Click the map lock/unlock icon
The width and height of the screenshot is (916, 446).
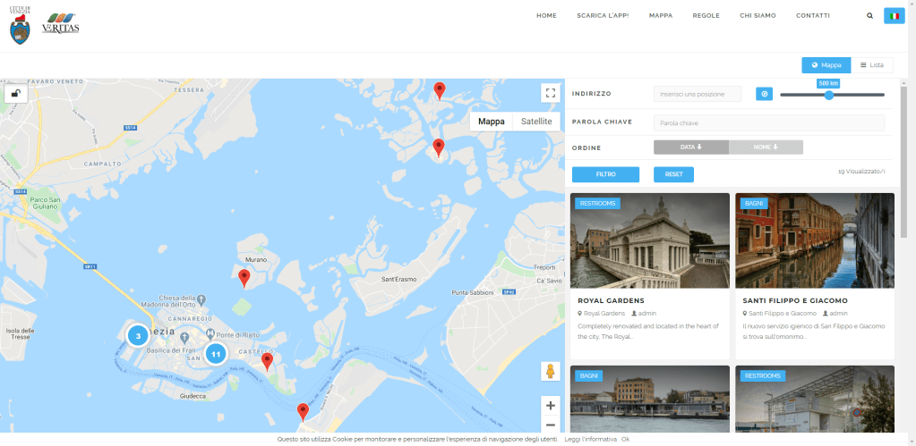coord(16,94)
